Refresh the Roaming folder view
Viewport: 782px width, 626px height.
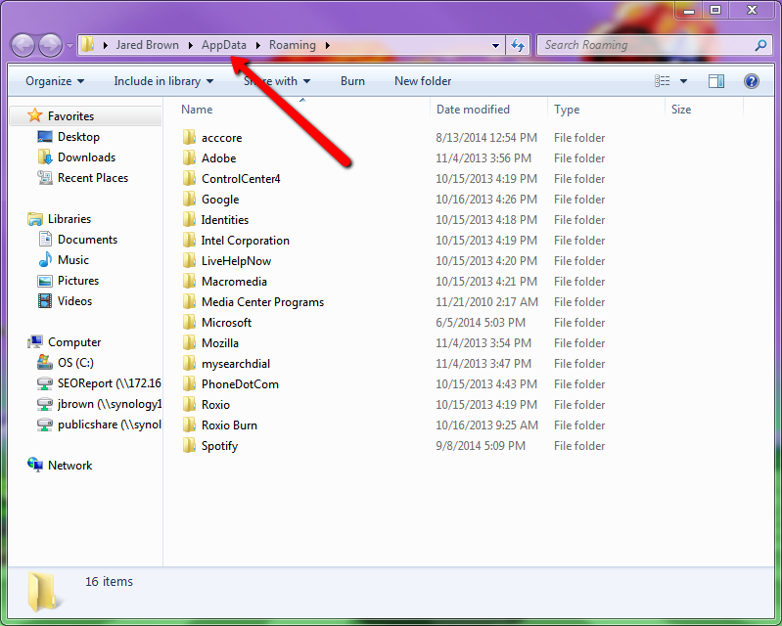(518, 45)
